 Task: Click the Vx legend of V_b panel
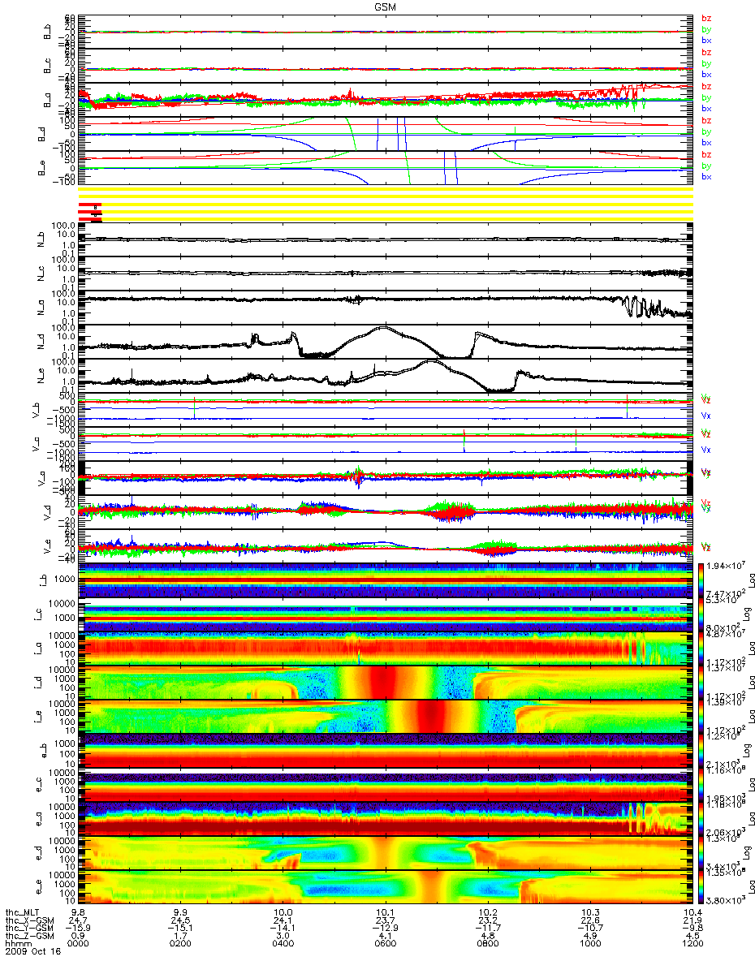click(706, 416)
